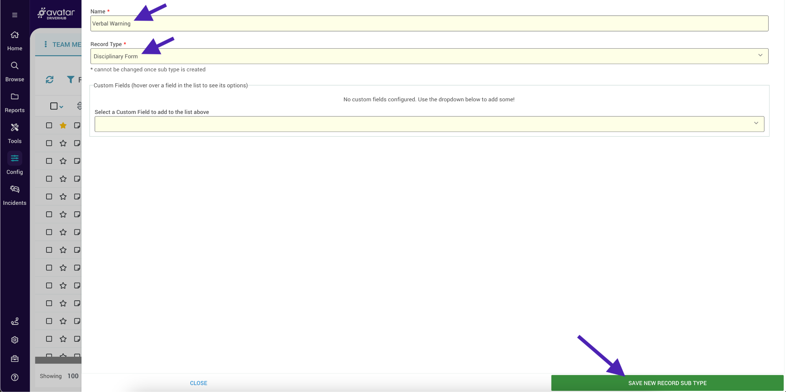Expand the select-all chevron next to header checkbox
Image resolution: width=786 pixels, height=392 pixels.
click(x=61, y=107)
